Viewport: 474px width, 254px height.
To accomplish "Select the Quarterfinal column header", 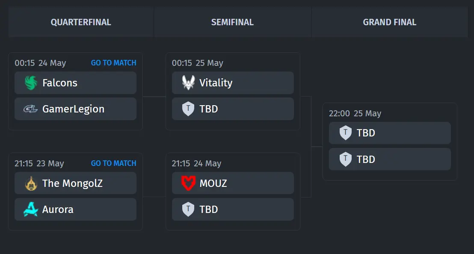I will point(81,22).
